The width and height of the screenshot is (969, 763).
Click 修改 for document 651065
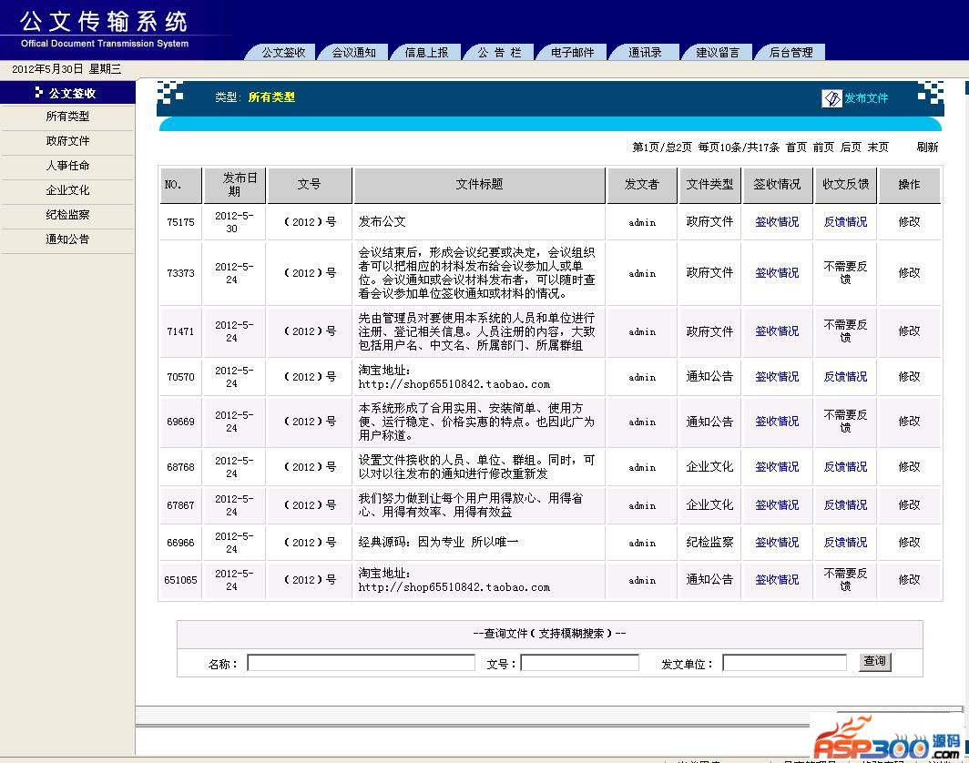[909, 580]
